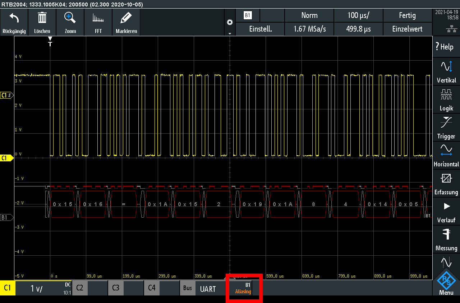This screenshot has height=303, width=460.
Task: Open the Help menu item
Action: tap(446, 47)
